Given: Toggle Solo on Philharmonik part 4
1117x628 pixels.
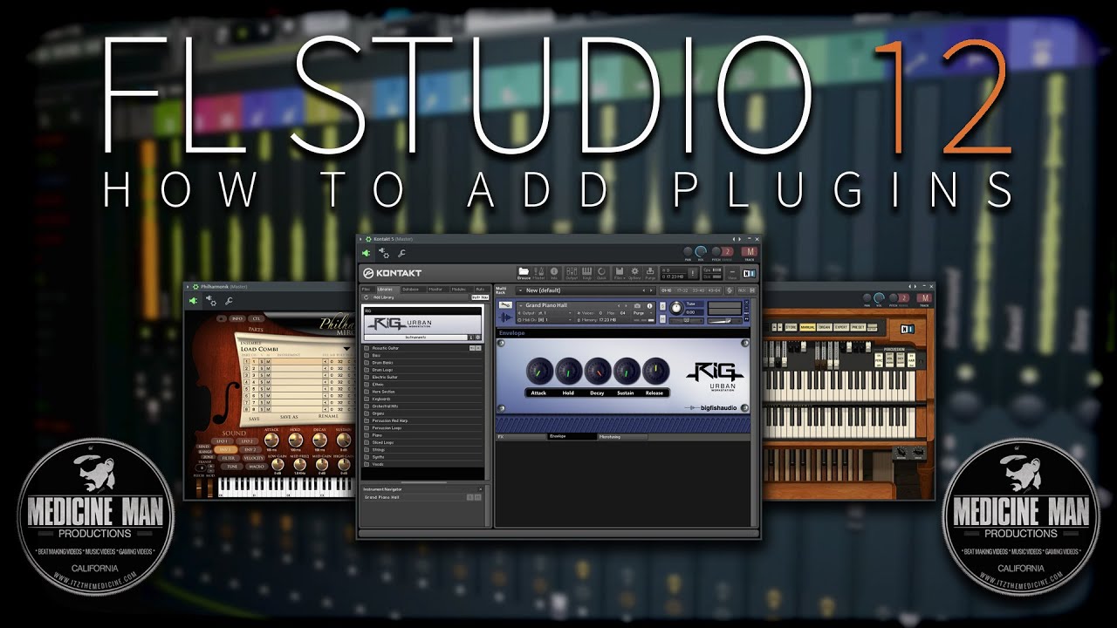Looking at the screenshot, I should pos(262,382).
